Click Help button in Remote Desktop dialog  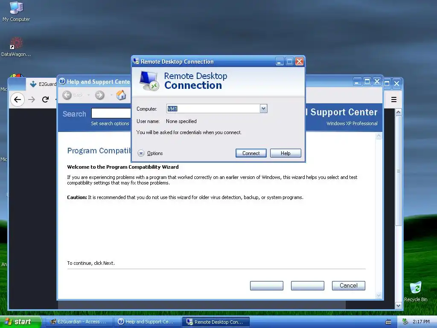pos(286,153)
